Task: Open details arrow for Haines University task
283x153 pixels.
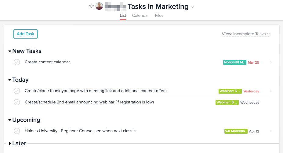Action: pos(271,131)
